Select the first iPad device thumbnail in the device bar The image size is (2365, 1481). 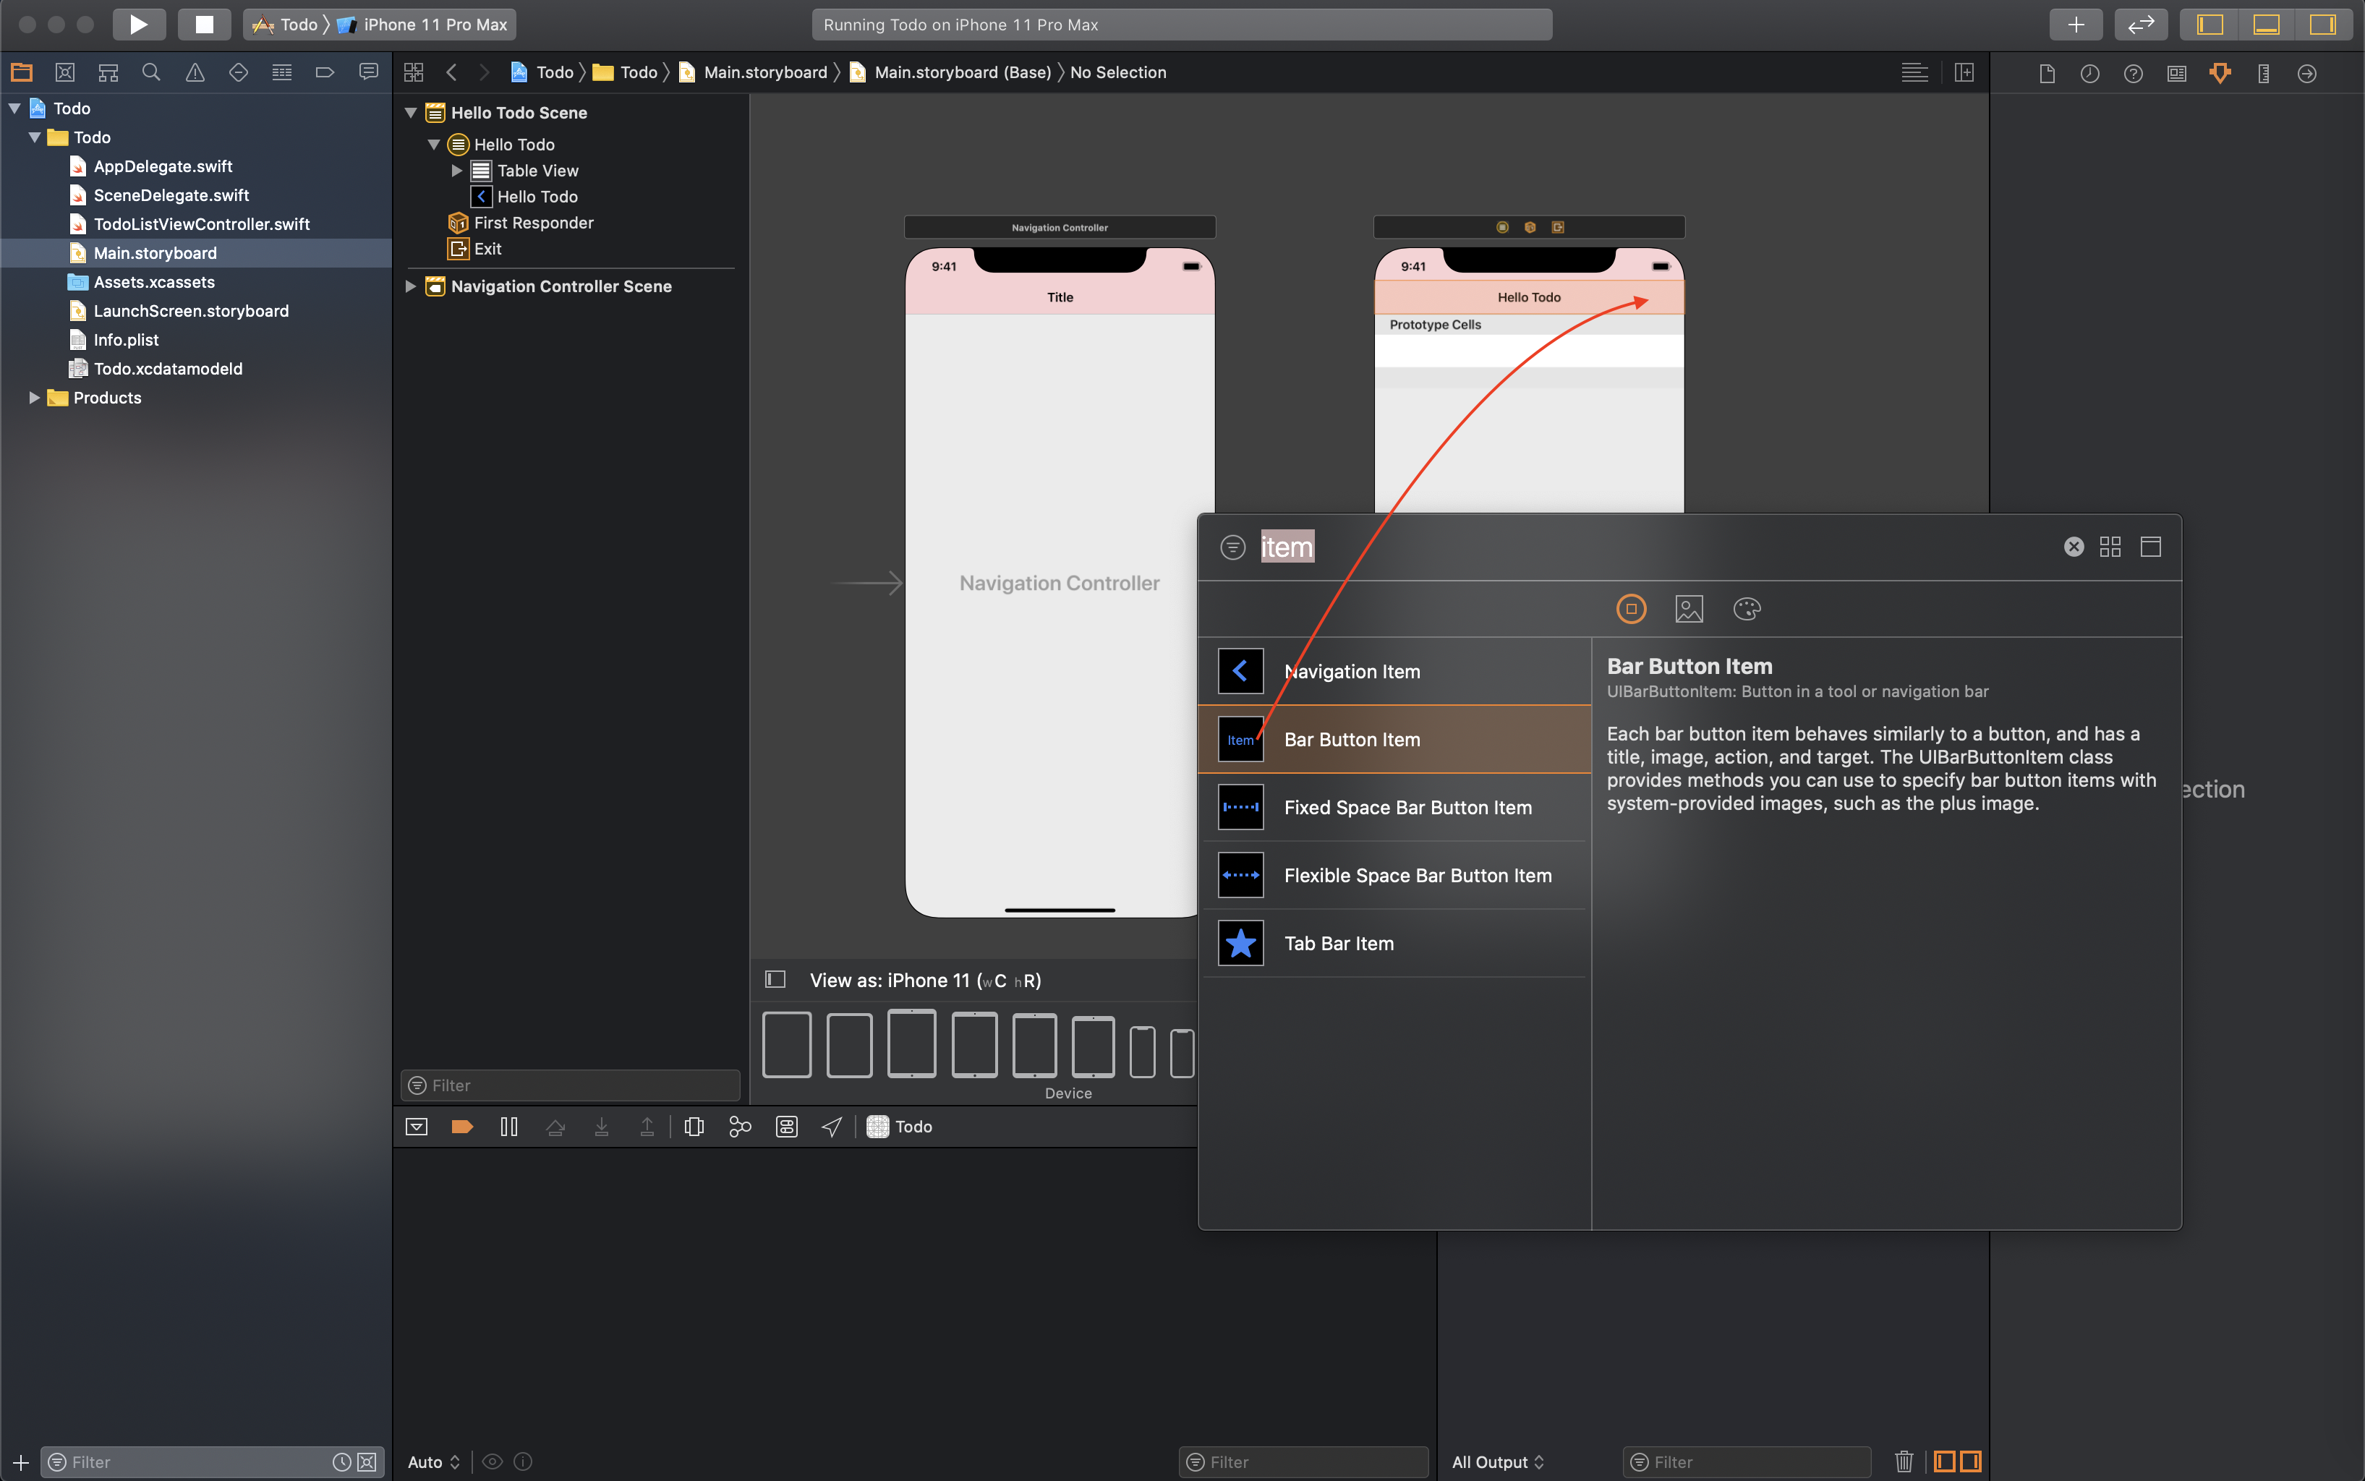pos(787,1044)
